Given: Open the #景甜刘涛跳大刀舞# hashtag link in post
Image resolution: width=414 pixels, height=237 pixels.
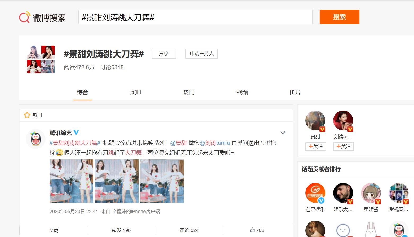Looking at the screenshot, I should [x=75, y=143].
